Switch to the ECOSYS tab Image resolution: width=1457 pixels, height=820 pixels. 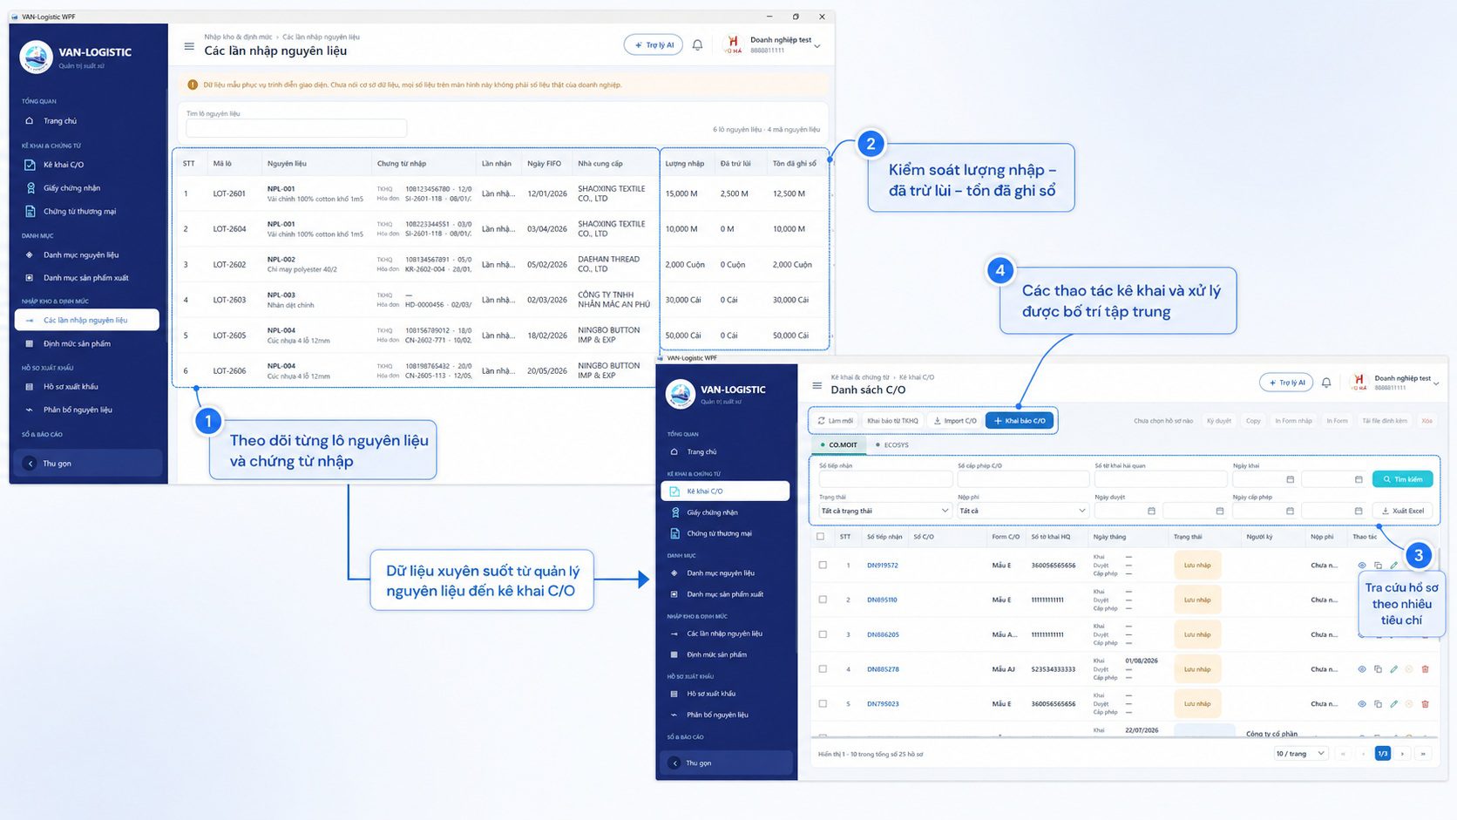pyautogui.click(x=892, y=445)
